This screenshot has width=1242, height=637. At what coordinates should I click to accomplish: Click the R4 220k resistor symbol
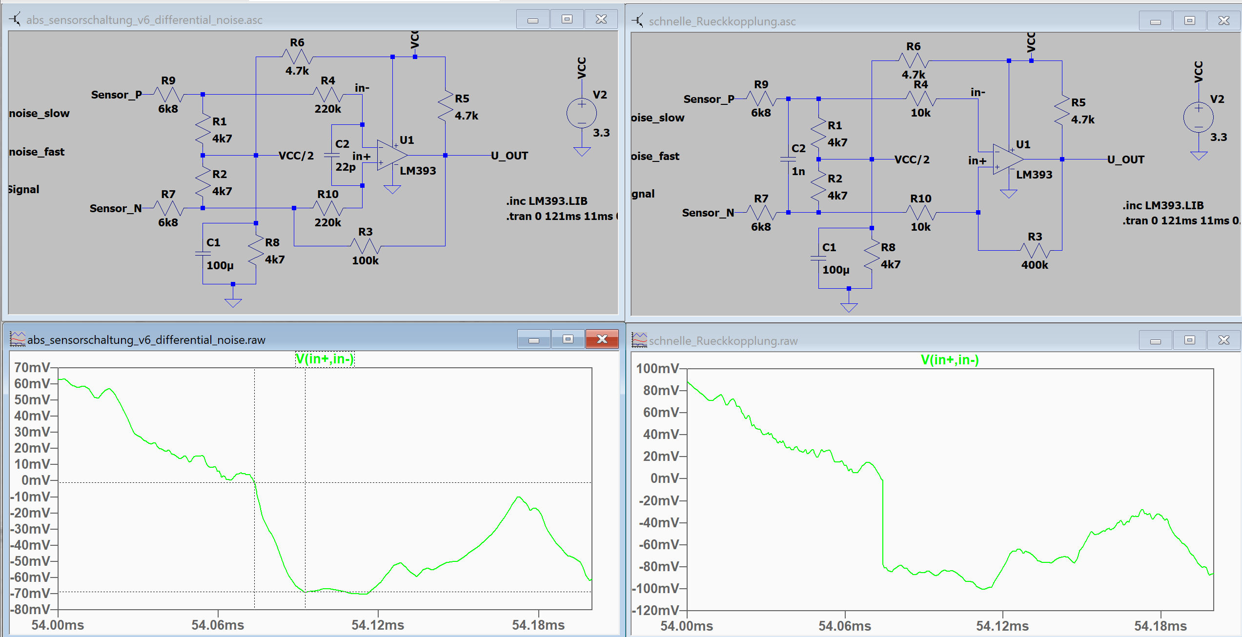[327, 95]
